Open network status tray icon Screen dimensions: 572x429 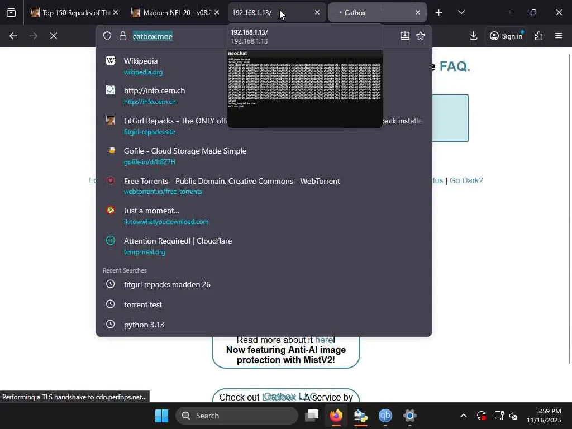click(x=499, y=416)
